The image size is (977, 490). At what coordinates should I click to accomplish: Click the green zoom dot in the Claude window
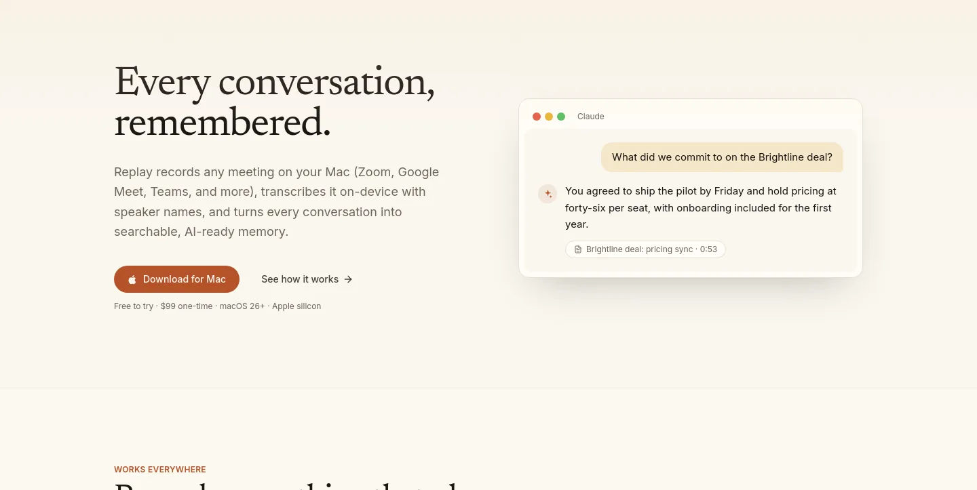(x=561, y=117)
